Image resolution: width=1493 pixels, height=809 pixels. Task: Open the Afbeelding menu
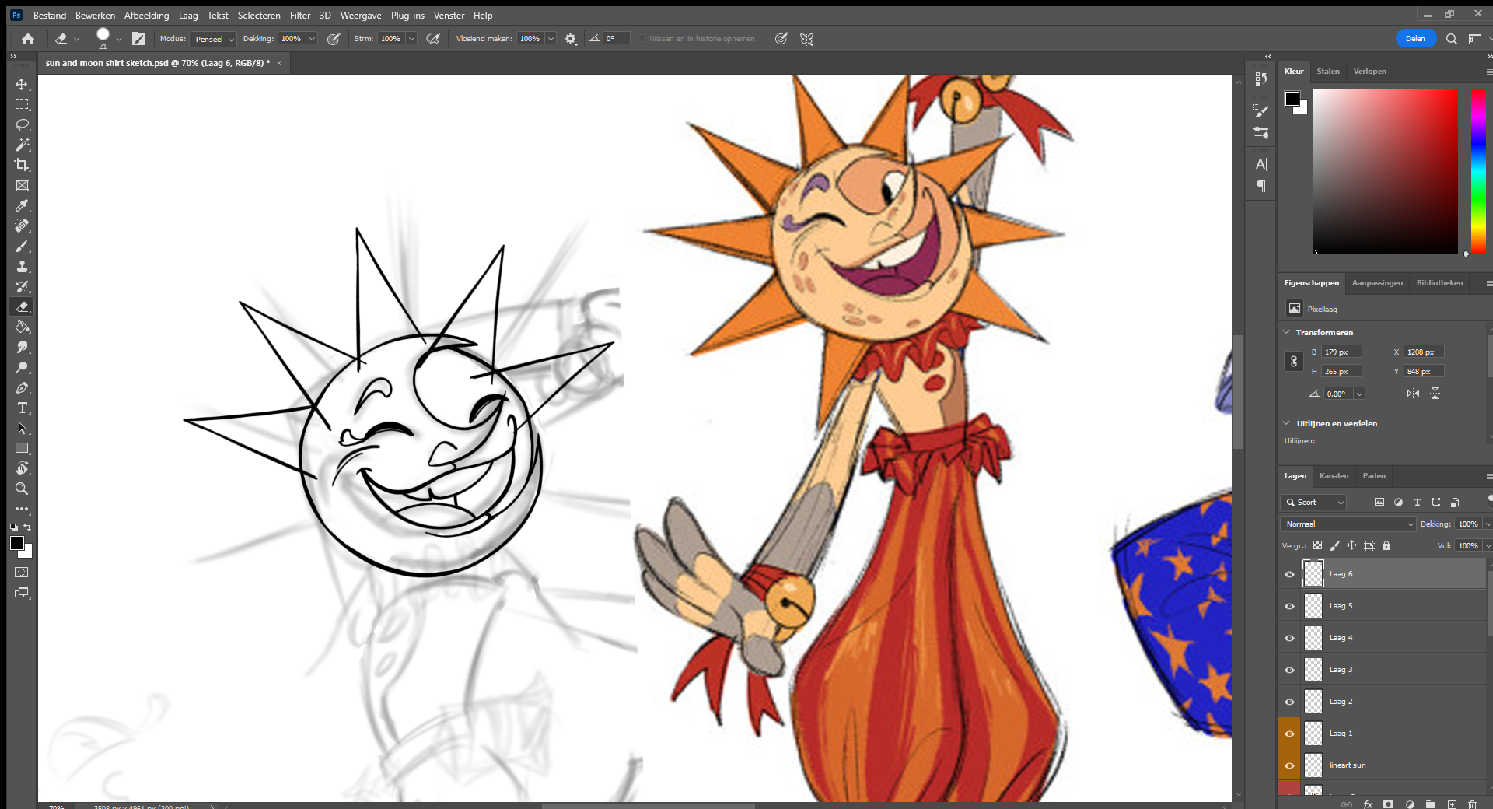146,16
